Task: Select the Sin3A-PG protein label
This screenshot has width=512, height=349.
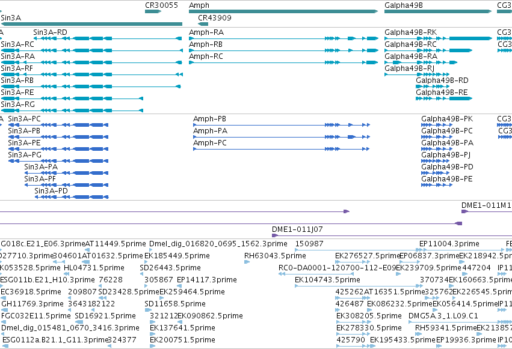Action: click(x=25, y=155)
